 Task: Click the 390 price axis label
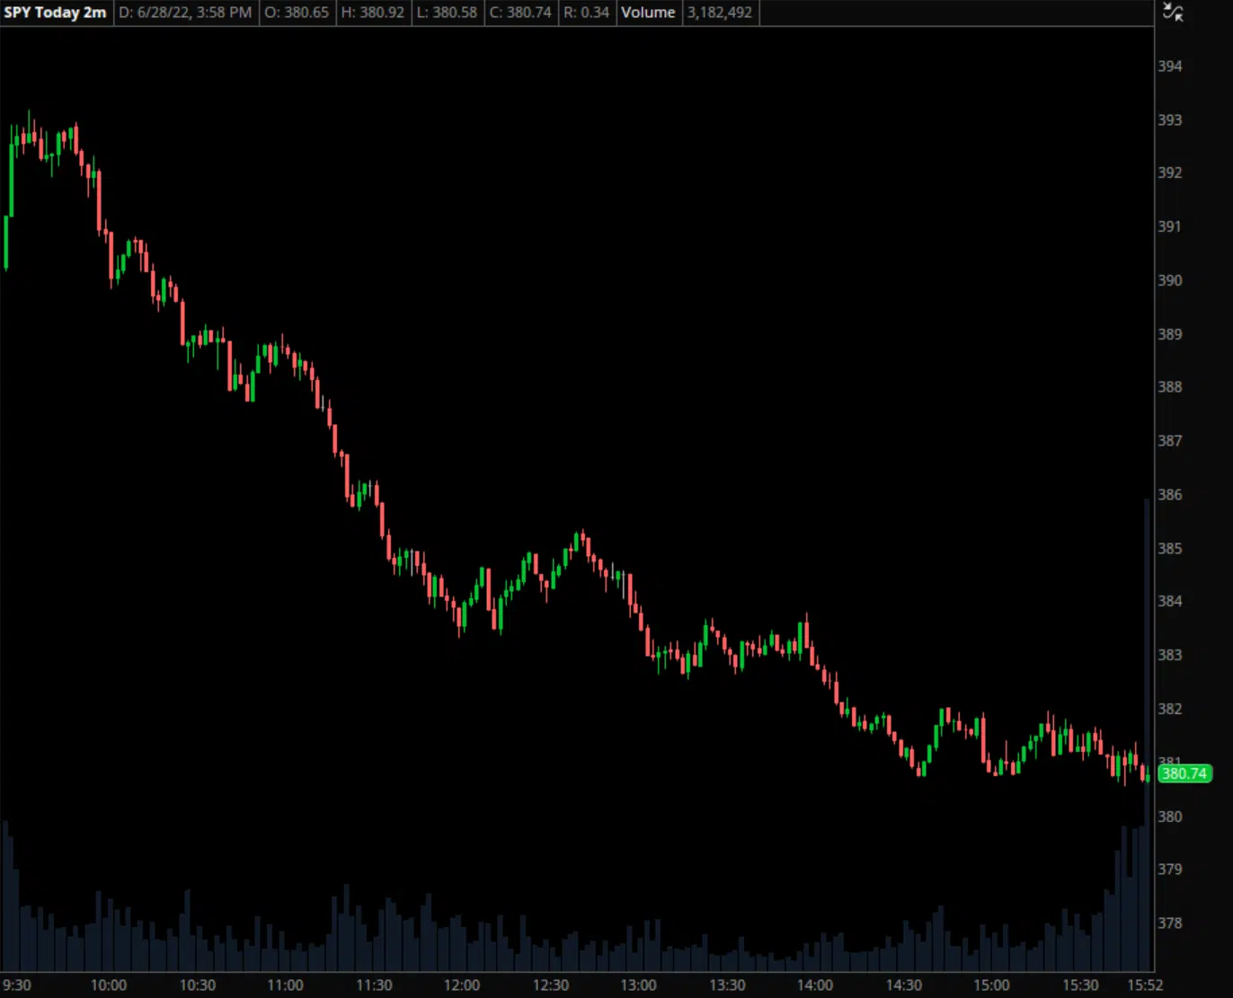[1170, 280]
